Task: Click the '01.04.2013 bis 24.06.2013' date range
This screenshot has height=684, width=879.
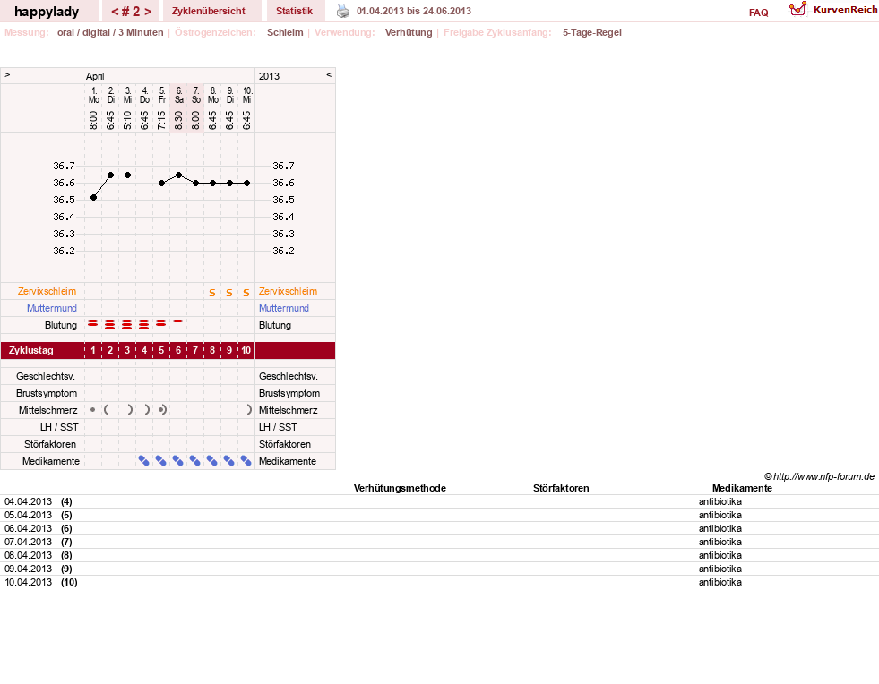Action: point(414,11)
